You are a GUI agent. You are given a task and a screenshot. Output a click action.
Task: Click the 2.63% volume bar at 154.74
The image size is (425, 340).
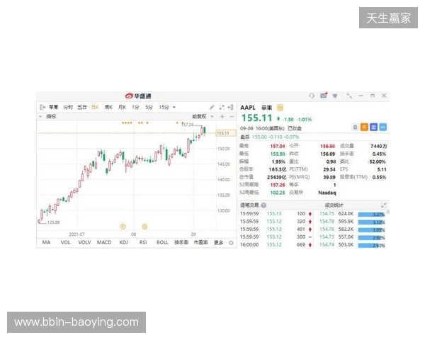pyautogui.click(x=371, y=245)
